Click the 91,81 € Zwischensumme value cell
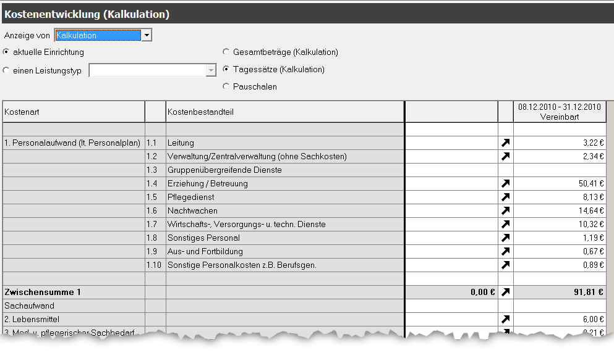 [x=559, y=293]
